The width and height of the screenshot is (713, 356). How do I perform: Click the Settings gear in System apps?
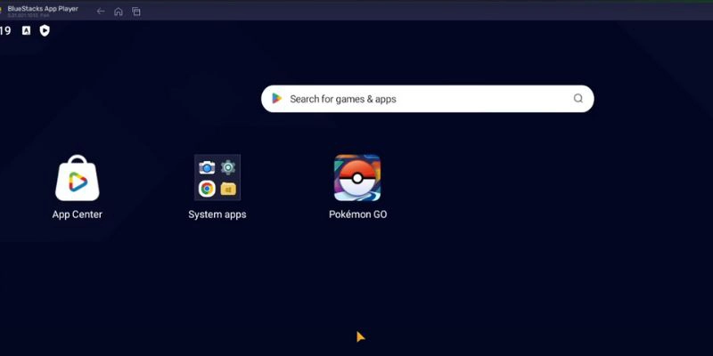coord(228,167)
